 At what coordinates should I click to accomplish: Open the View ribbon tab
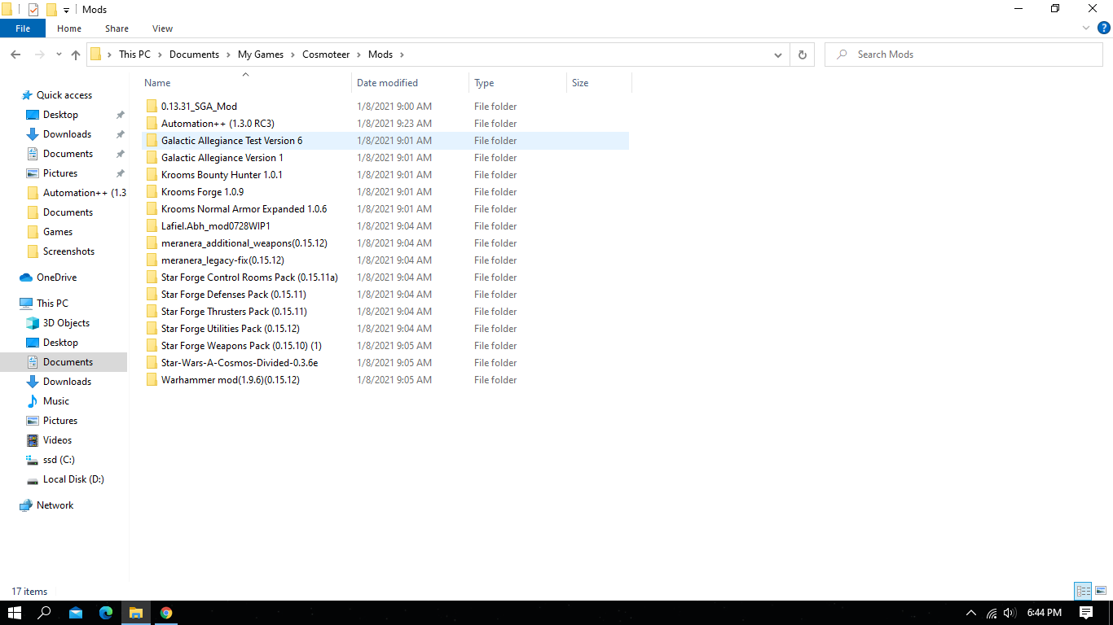[162, 28]
